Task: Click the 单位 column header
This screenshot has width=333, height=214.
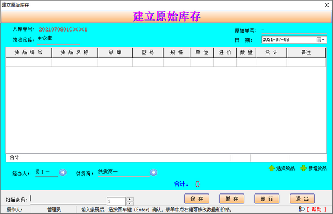Action: coord(202,52)
